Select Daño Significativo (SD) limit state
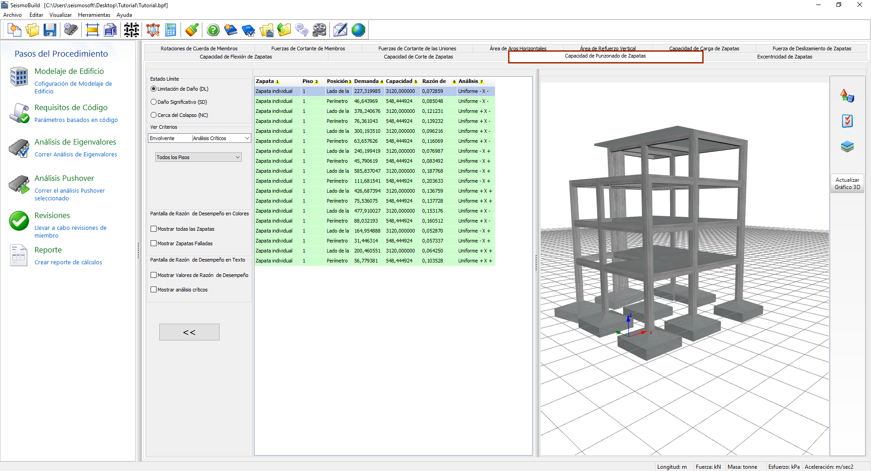The image size is (871, 471). point(154,102)
